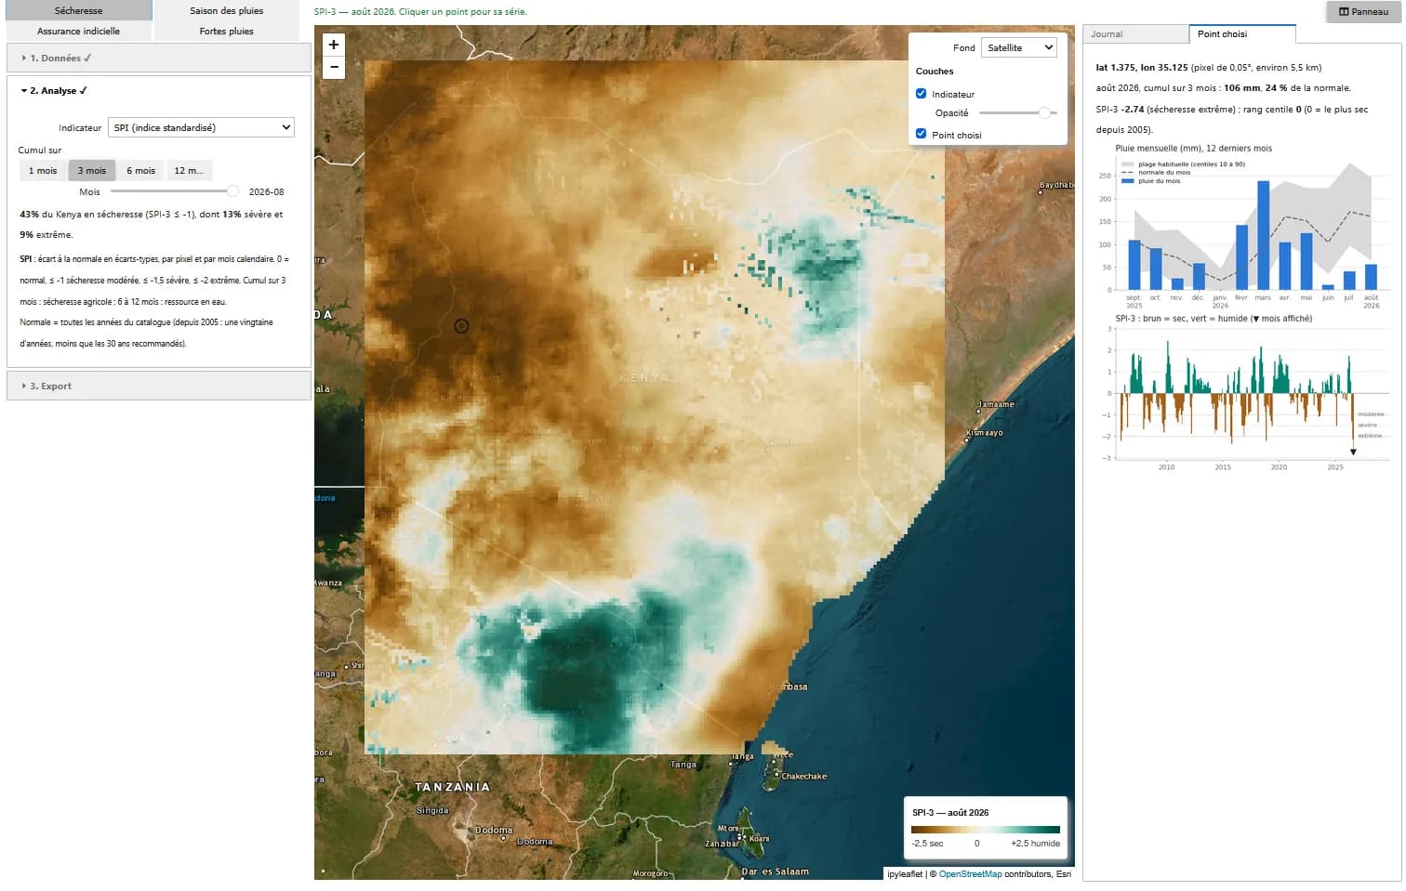Image resolution: width=1406 pixels, height=891 pixels.
Task: Click the KENYA country label on map
Action: (643, 377)
